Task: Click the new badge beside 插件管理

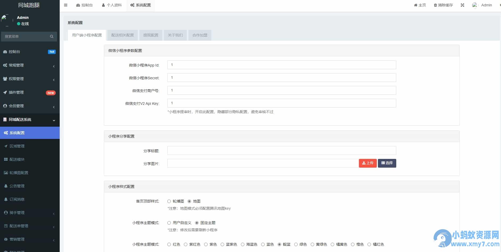Action: pyautogui.click(x=51, y=93)
